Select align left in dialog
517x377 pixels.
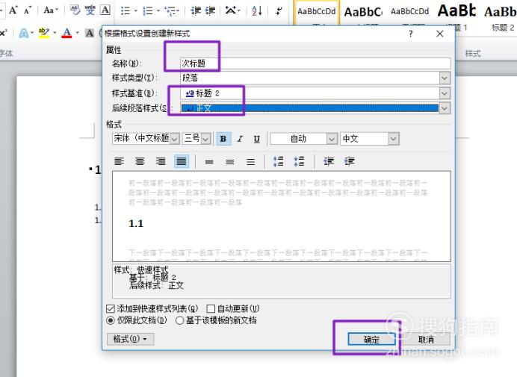point(119,161)
